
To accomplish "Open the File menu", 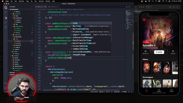I will (11, 1).
